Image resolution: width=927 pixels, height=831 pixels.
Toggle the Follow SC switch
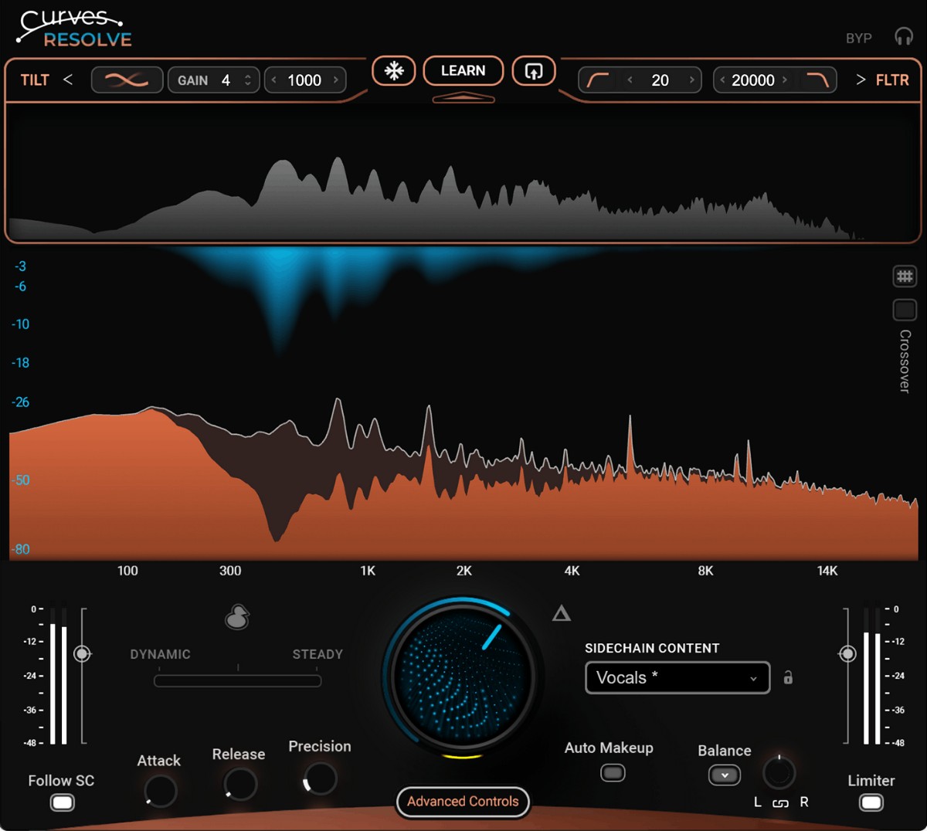pos(63,803)
